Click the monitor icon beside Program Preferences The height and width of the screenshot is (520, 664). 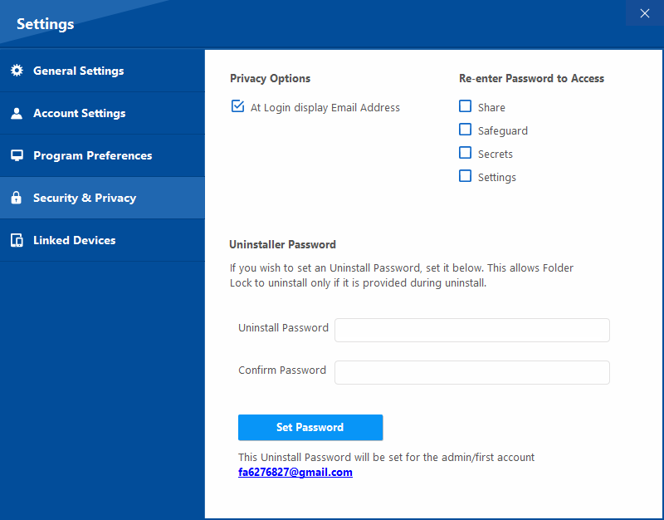17,155
